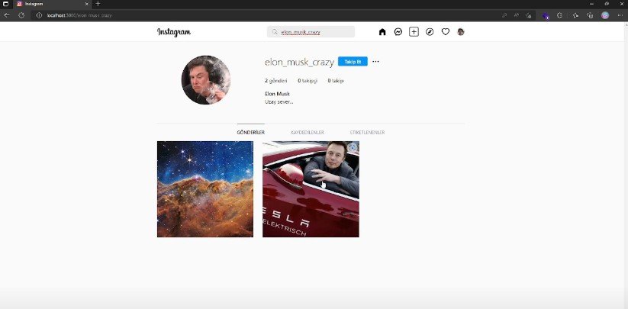
Task: Open a new browser tab with plus
Action: (x=98, y=4)
